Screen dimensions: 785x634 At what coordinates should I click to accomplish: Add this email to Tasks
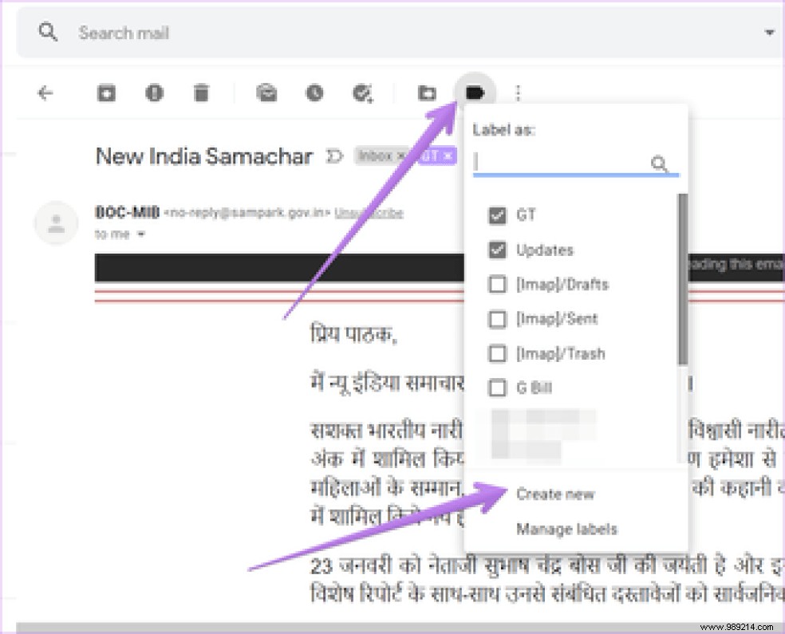[363, 93]
